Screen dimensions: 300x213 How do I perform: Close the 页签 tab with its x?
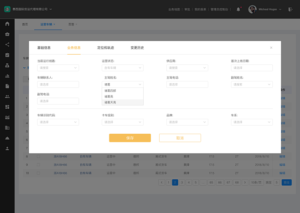pyautogui.click(x=76, y=24)
